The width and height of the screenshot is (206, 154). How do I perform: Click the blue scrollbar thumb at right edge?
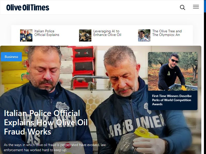pyautogui.click(x=205, y=6)
